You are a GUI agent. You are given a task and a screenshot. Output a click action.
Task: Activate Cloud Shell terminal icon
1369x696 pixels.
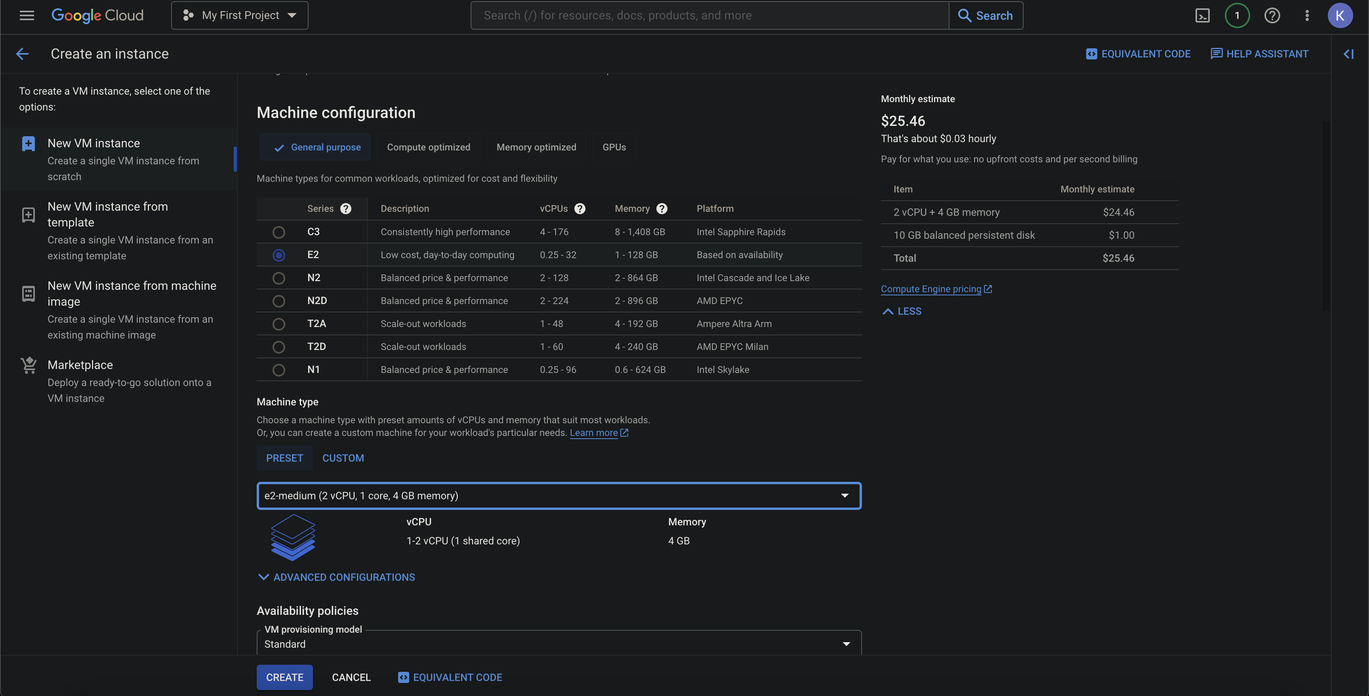[1202, 15]
